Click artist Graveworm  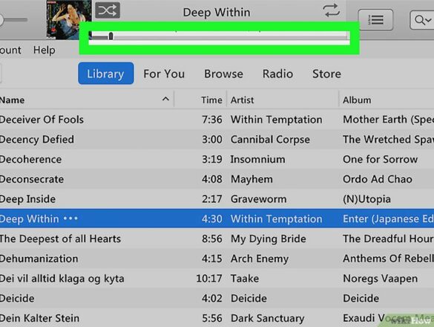pyautogui.click(x=258, y=199)
